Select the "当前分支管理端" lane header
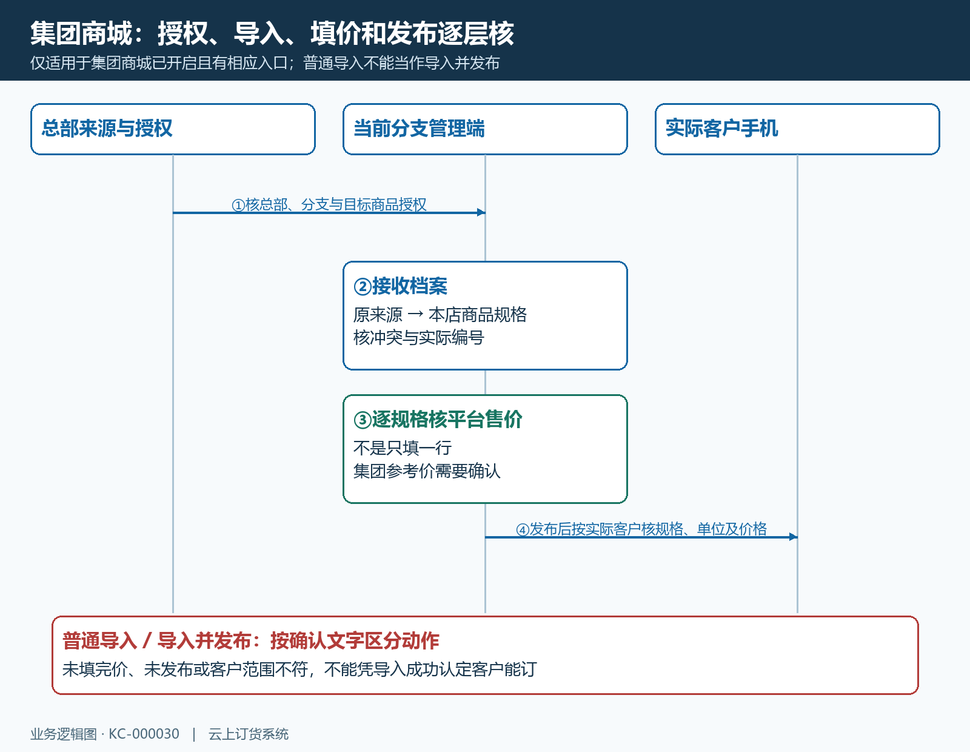970x752 pixels. 485,129
